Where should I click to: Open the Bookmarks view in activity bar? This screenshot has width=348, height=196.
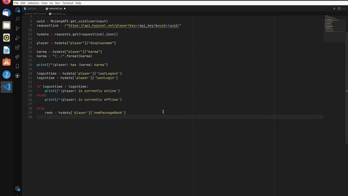17,66
